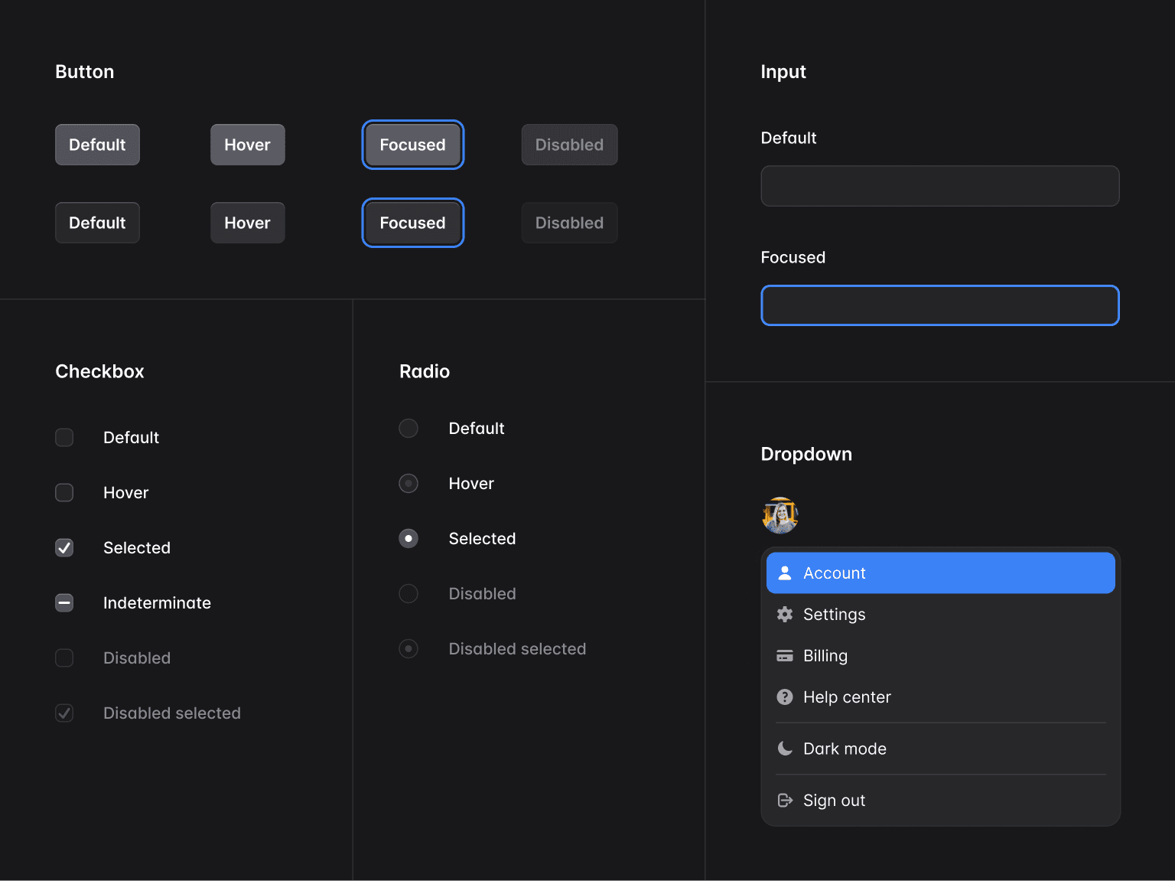Click the Billing credit card icon
The height and width of the screenshot is (881, 1175).
coord(785,655)
